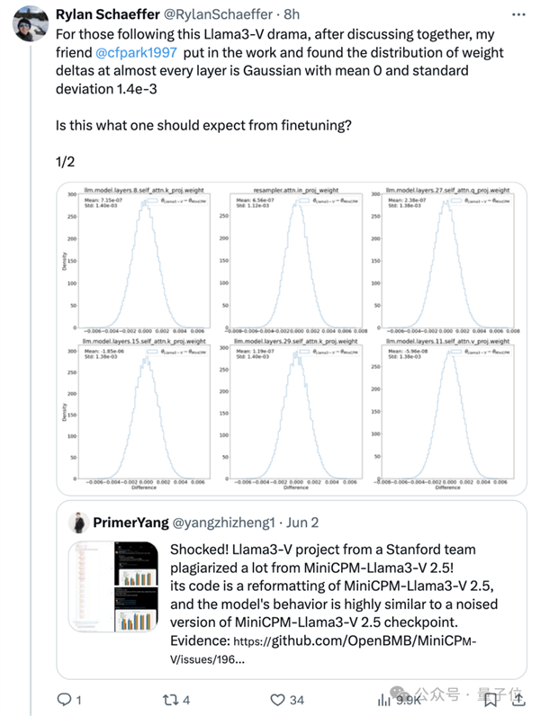Open Rylan Schaeffer display name

(108, 14)
